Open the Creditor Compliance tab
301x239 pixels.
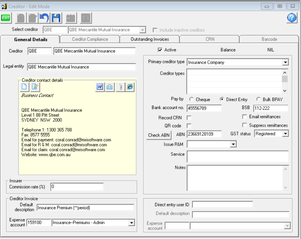coord(90,39)
